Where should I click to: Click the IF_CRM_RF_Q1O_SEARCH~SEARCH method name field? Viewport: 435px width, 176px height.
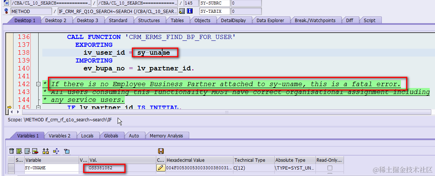(x=118, y=11)
